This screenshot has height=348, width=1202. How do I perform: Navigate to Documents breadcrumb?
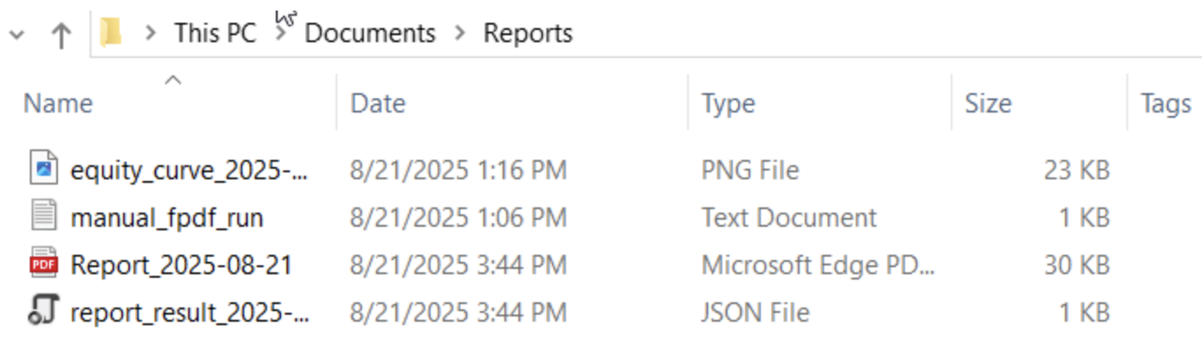click(x=370, y=33)
